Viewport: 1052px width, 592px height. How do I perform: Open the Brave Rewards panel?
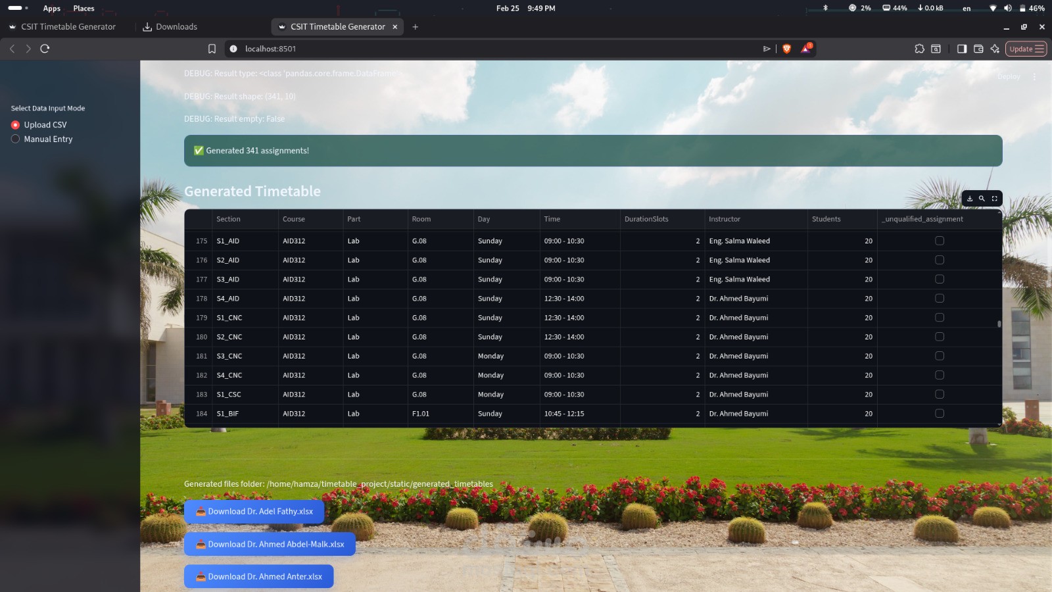click(806, 48)
